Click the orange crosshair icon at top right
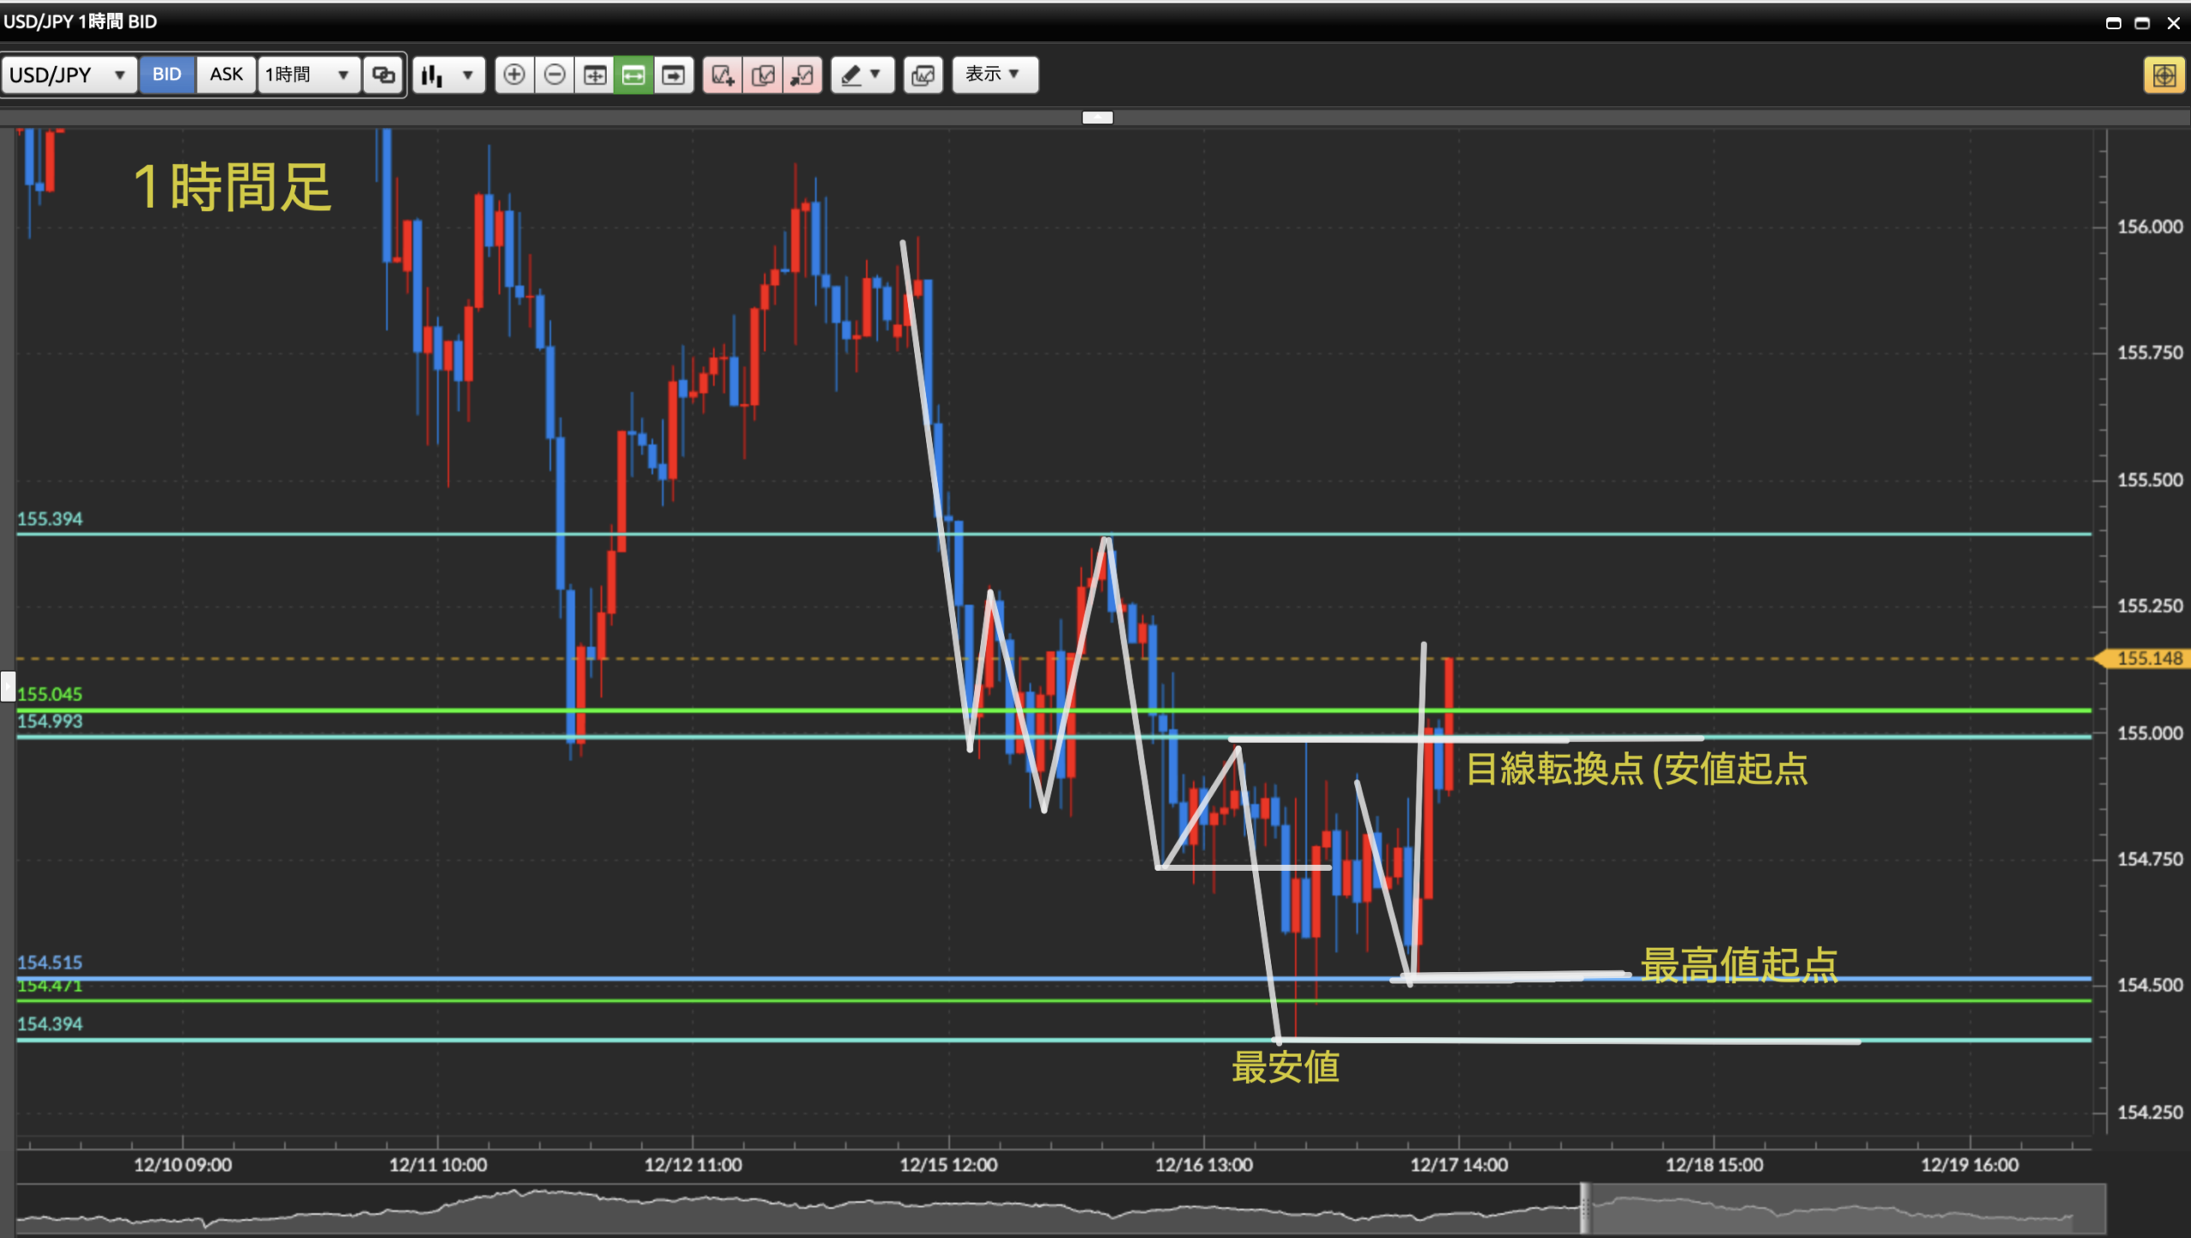 [2164, 75]
